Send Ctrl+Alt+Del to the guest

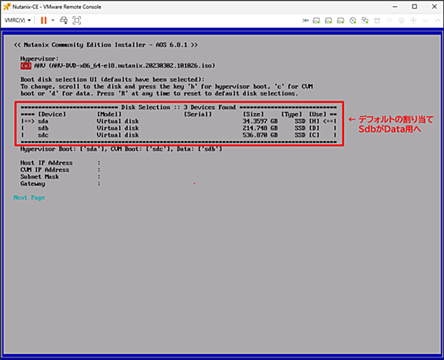click(x=64, y=20)
